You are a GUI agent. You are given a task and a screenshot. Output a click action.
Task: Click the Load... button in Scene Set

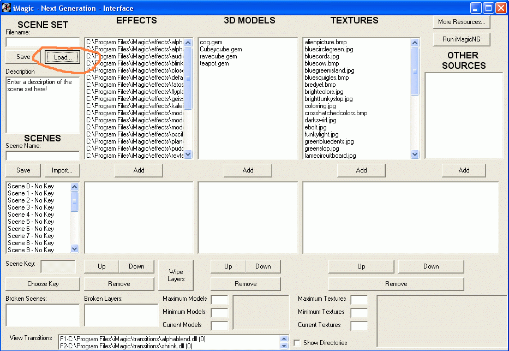[62, 57]
